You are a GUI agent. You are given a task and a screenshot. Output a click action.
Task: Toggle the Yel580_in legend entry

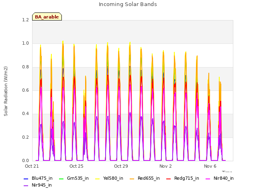pyautogui.click(x=109, y=179)
